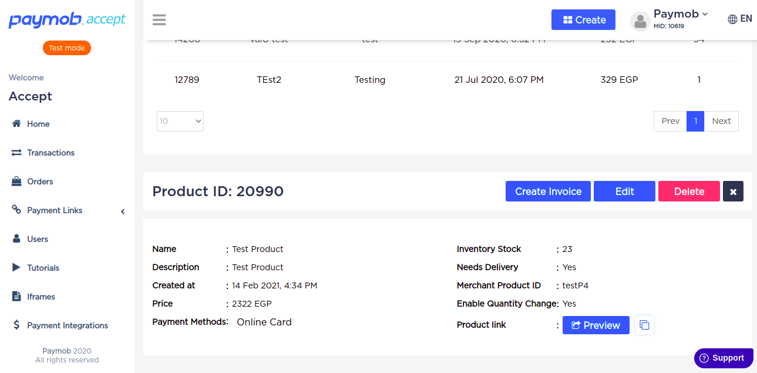Image resolution: width=757 pixels, height=373 pixels.
Task: Open the rows-per-page dropdown showing 10
Action: click(x=180, y=121)
